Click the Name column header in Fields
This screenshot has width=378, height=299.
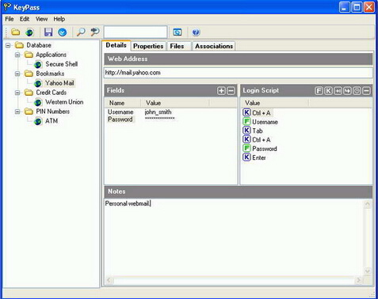pyautogui.click(x=124, y=103)
